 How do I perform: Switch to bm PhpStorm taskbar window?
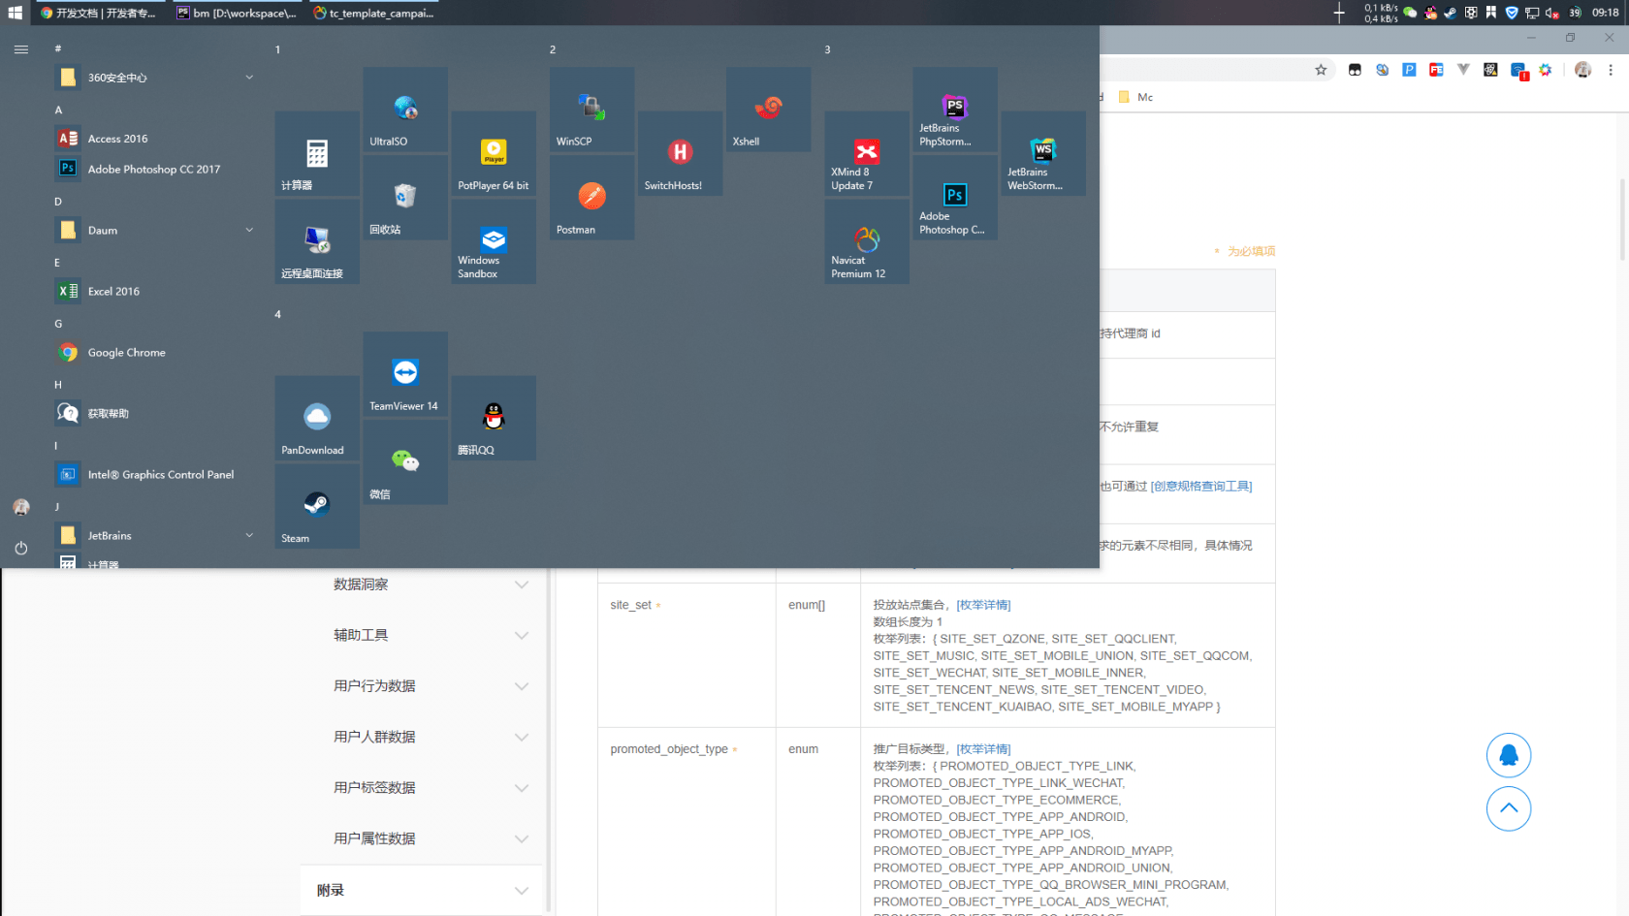tap(237, 13)
